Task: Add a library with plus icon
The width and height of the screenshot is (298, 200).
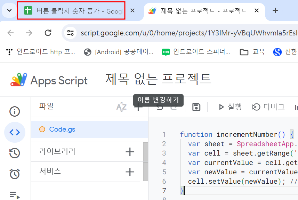Action: click(130, 152)
